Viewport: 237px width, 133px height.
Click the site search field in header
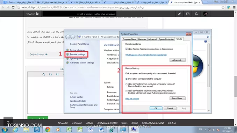pyautogui.click(x=79, y=14)
